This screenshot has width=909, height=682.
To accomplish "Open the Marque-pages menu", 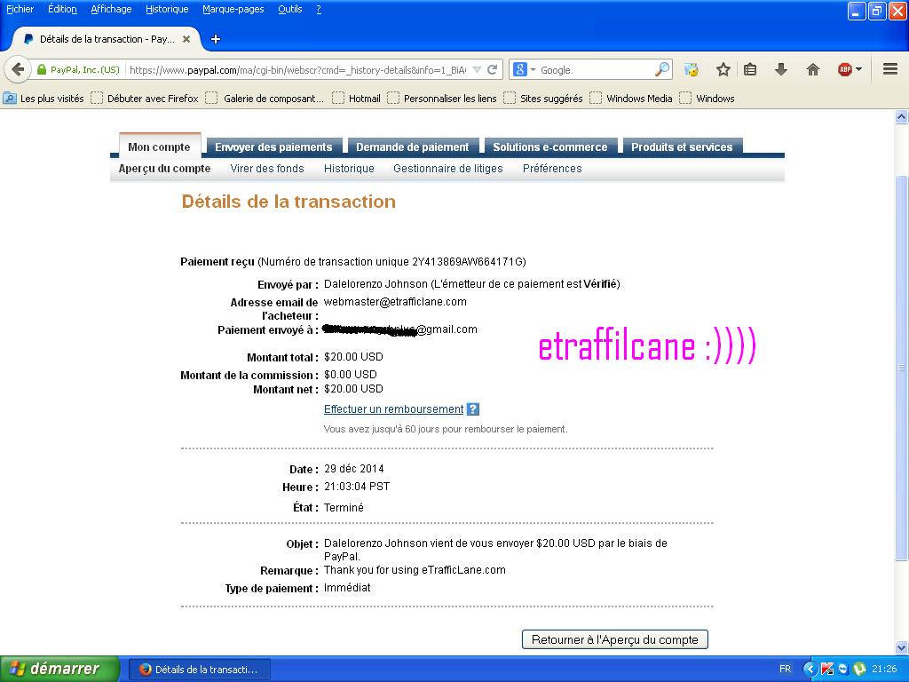I will tap(233, 9).
